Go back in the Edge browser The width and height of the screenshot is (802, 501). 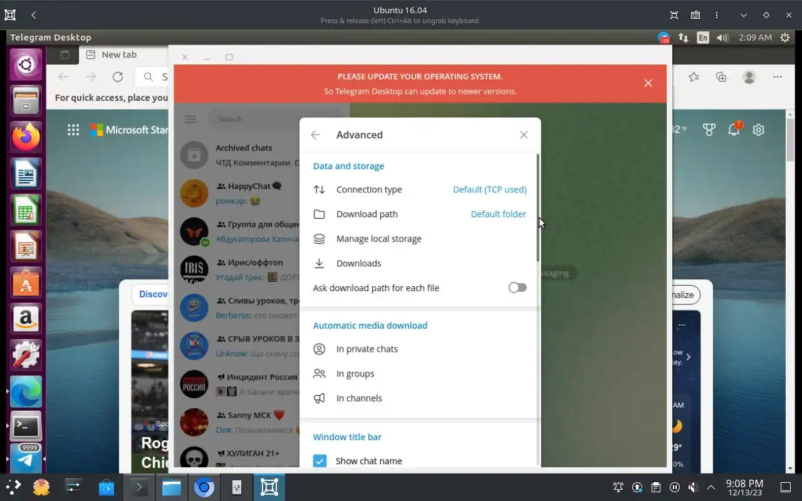click(63, 77)
